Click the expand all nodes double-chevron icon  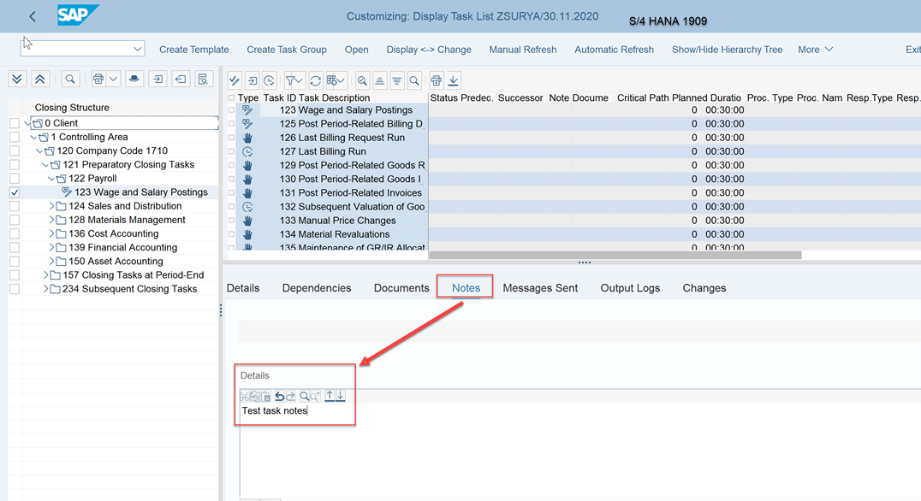tap(17, 80)
